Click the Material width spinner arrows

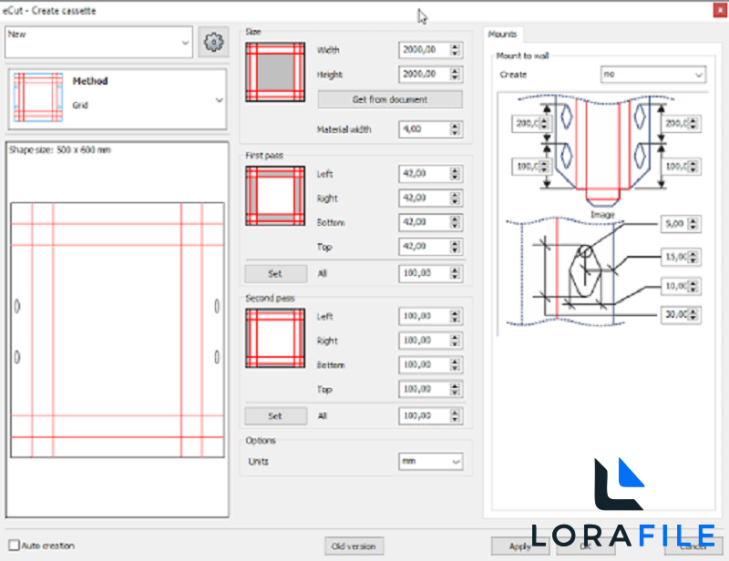456,129
